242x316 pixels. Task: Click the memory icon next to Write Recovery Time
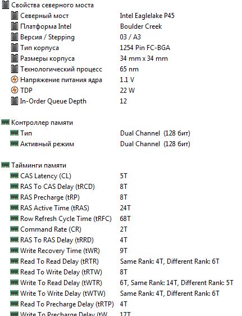(14, 251)
